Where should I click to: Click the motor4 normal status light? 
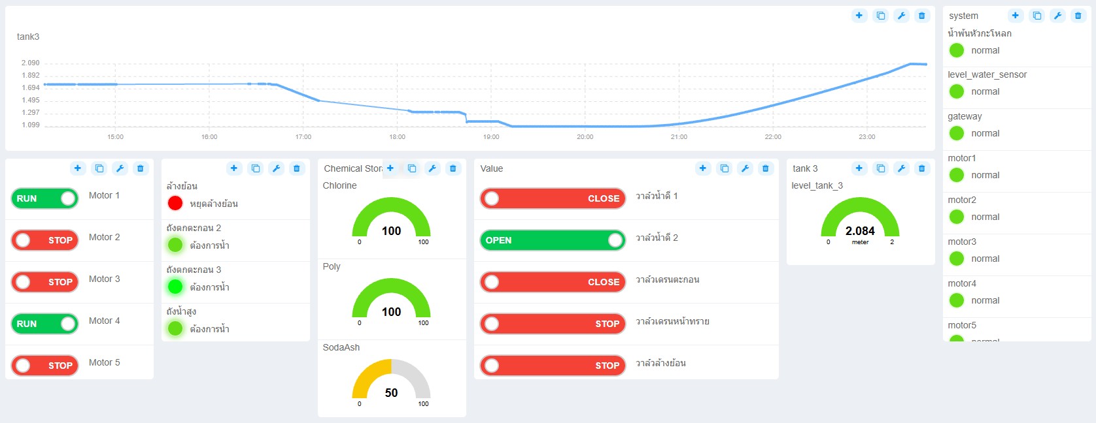point(957,300)
